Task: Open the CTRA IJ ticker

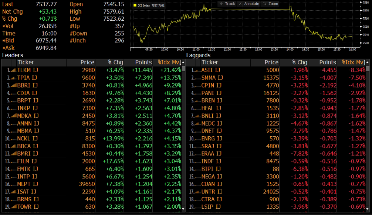Action: click(212, 199)
